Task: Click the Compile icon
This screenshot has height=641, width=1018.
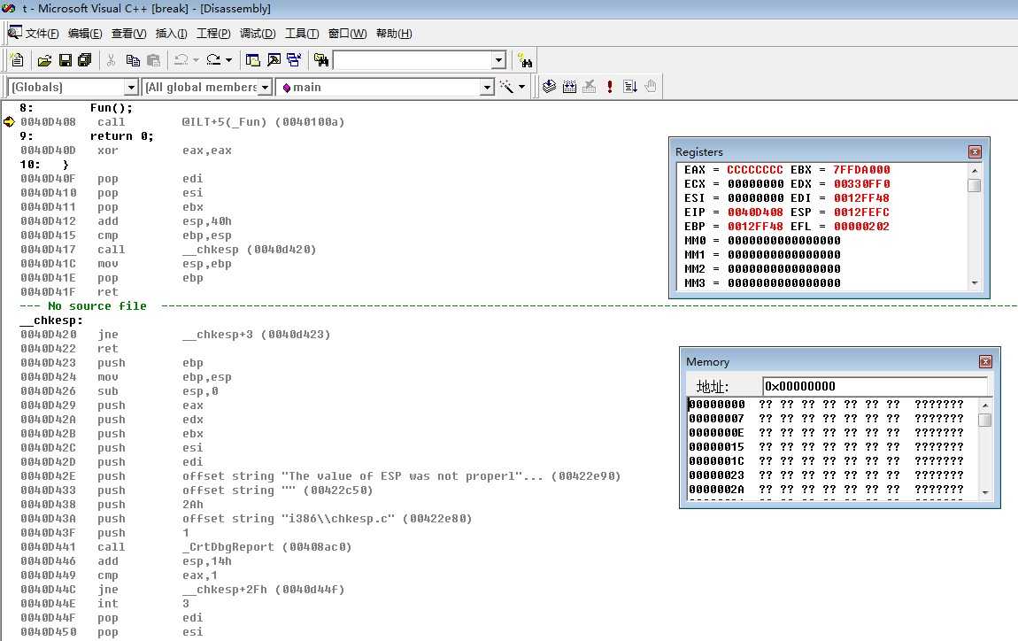Action: coord(549,87)
